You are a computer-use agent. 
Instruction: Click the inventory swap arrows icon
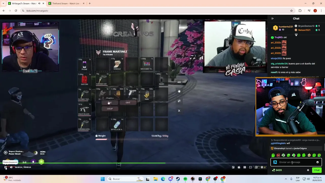click(179, 101)
